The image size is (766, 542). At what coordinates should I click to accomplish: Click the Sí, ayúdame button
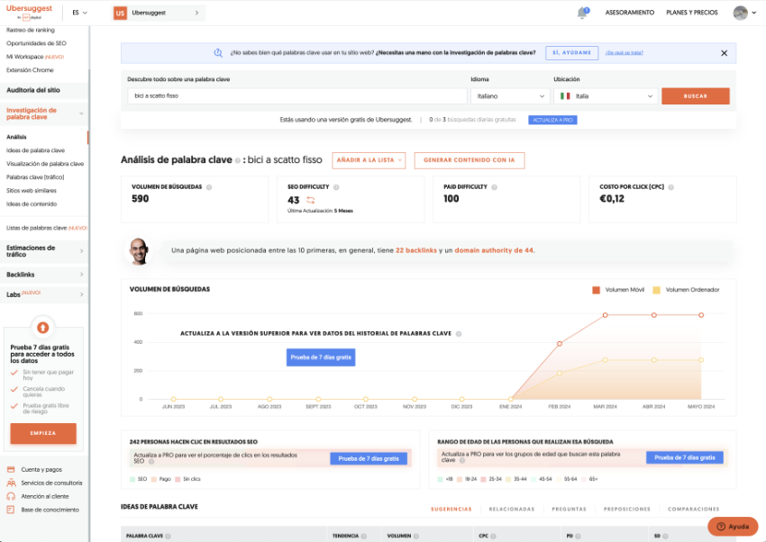571,53
